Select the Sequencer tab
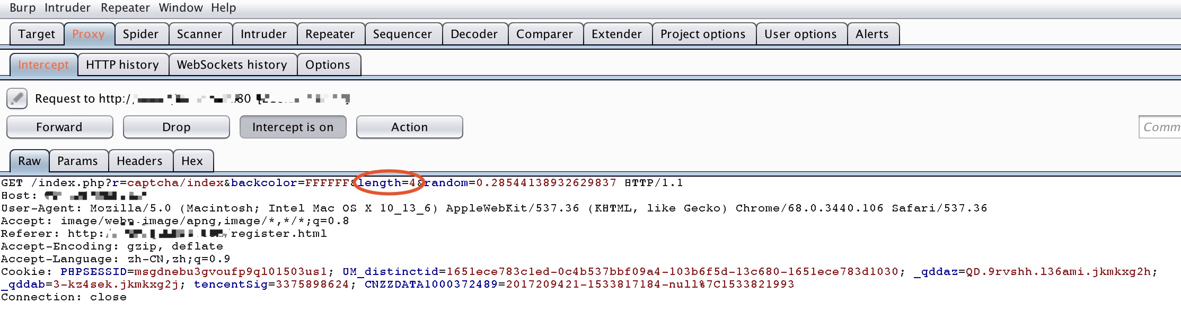 [x=402, y=34]
